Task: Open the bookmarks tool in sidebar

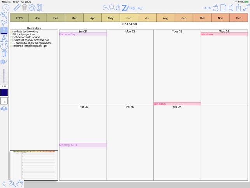Action: point(4,54)
